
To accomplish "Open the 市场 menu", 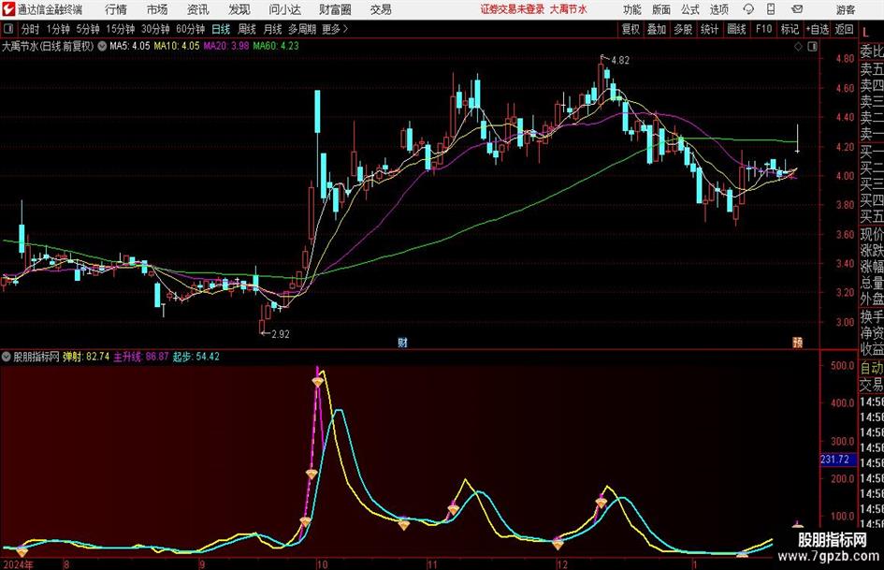I will point(157,9).
